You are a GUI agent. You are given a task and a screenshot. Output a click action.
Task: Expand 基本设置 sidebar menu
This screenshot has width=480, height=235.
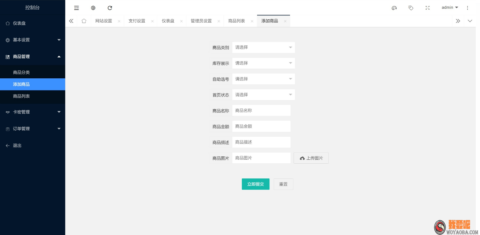click(x=33, y=40)
